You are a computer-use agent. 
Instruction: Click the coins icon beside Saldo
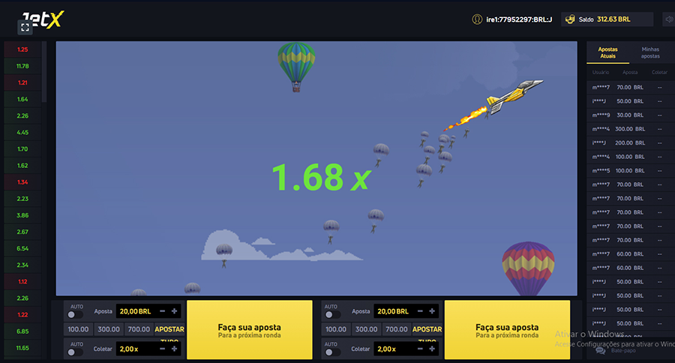[569, 19]
